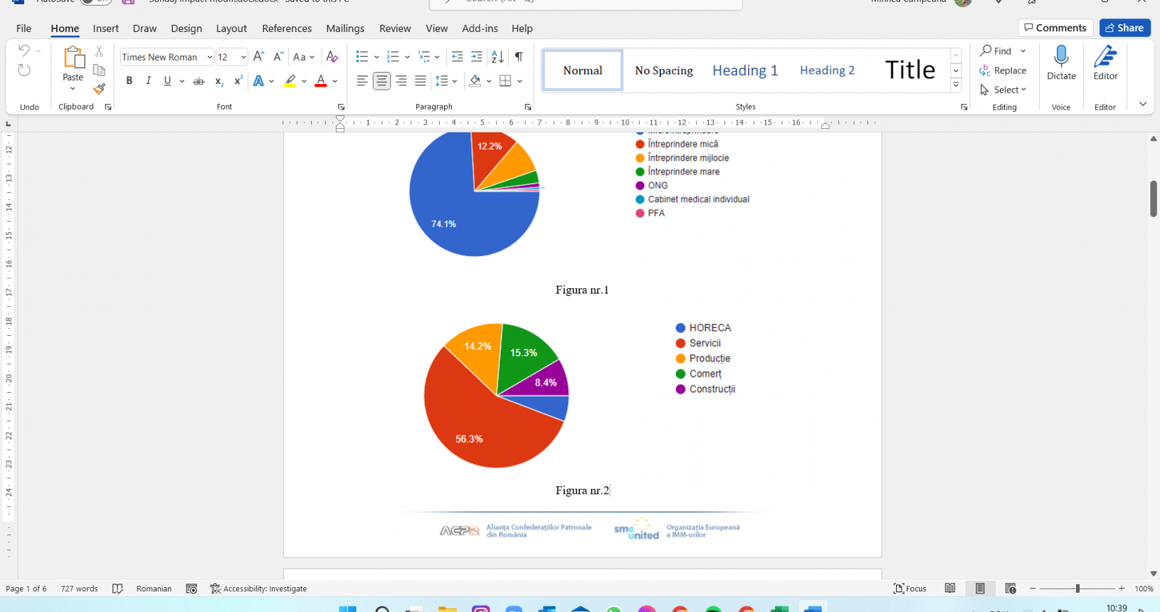Click the Sort icon in Paragraph group

tap(497, 57)
